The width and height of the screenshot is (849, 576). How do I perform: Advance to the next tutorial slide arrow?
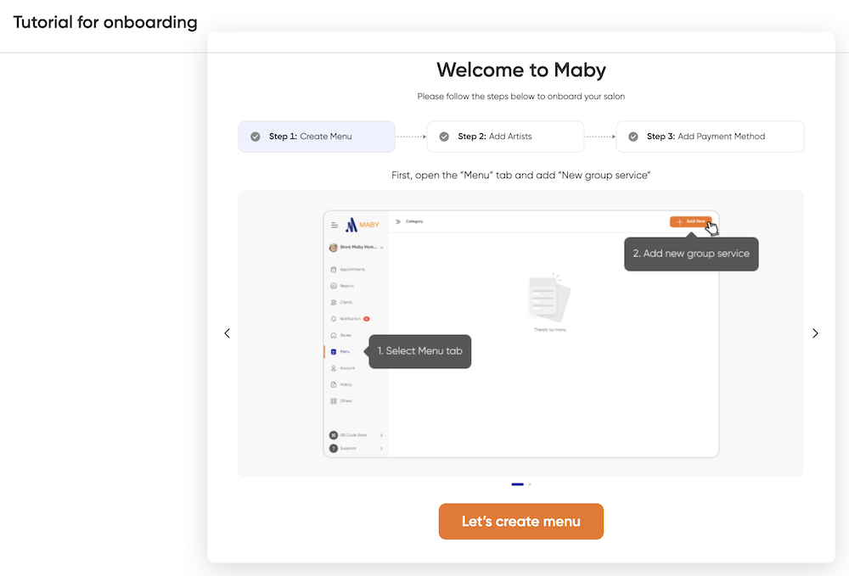point(815,333)
